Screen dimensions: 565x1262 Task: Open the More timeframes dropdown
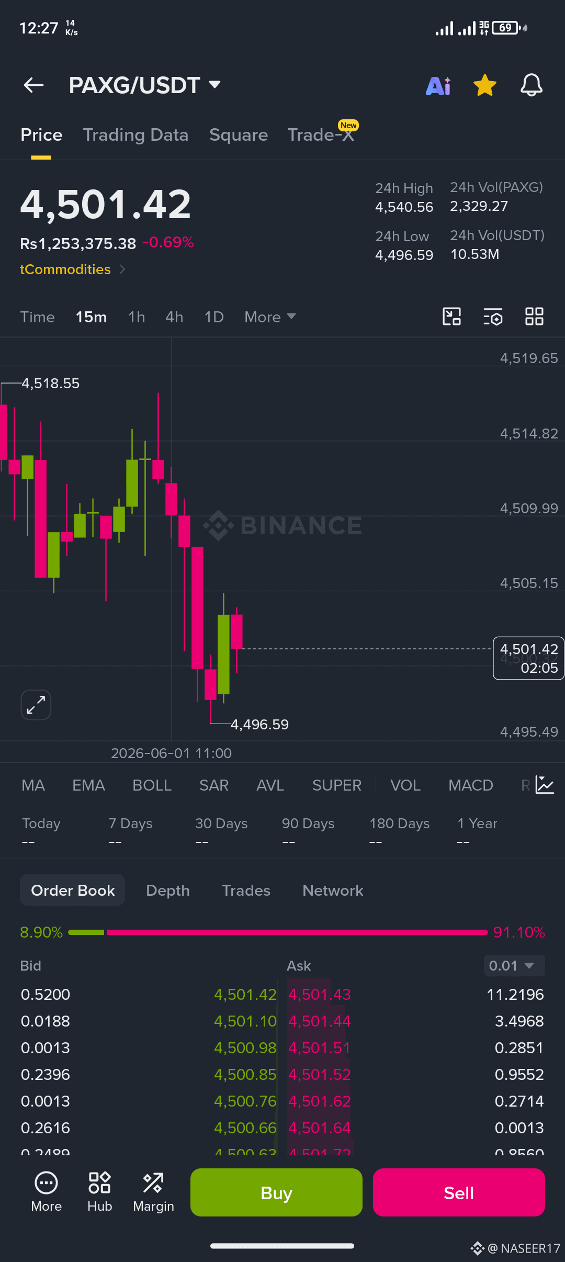point(270,317)
